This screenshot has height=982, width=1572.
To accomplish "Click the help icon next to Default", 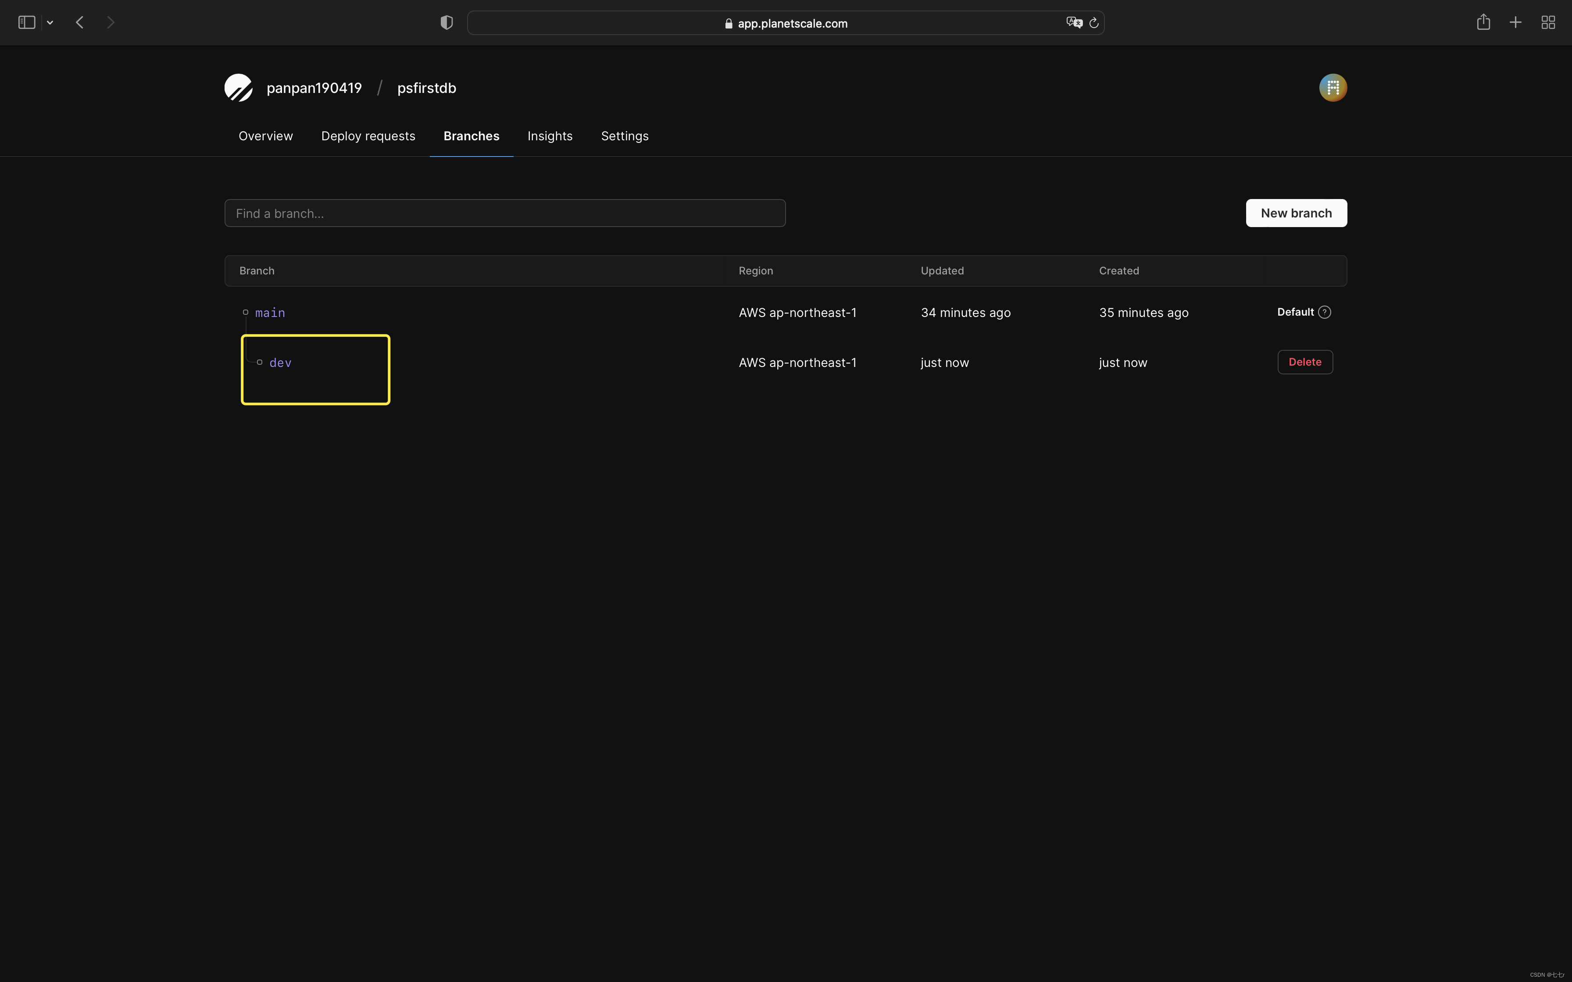I will pyautogui.click(x=1325, y=313).
